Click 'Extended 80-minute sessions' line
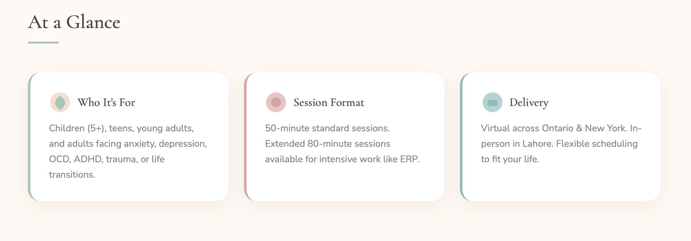691x241 pixels. [327, 144]
